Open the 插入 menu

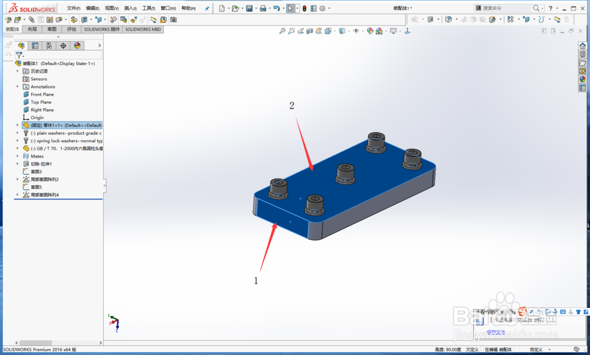click(x=130, y=8)
